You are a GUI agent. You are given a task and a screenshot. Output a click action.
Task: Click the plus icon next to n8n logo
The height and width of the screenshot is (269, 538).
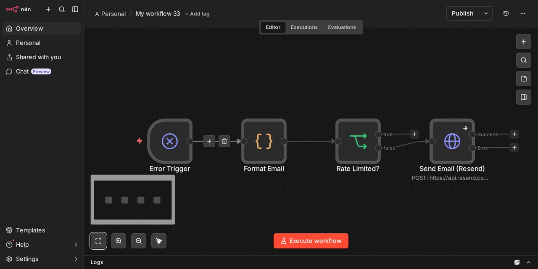(48, 9)
